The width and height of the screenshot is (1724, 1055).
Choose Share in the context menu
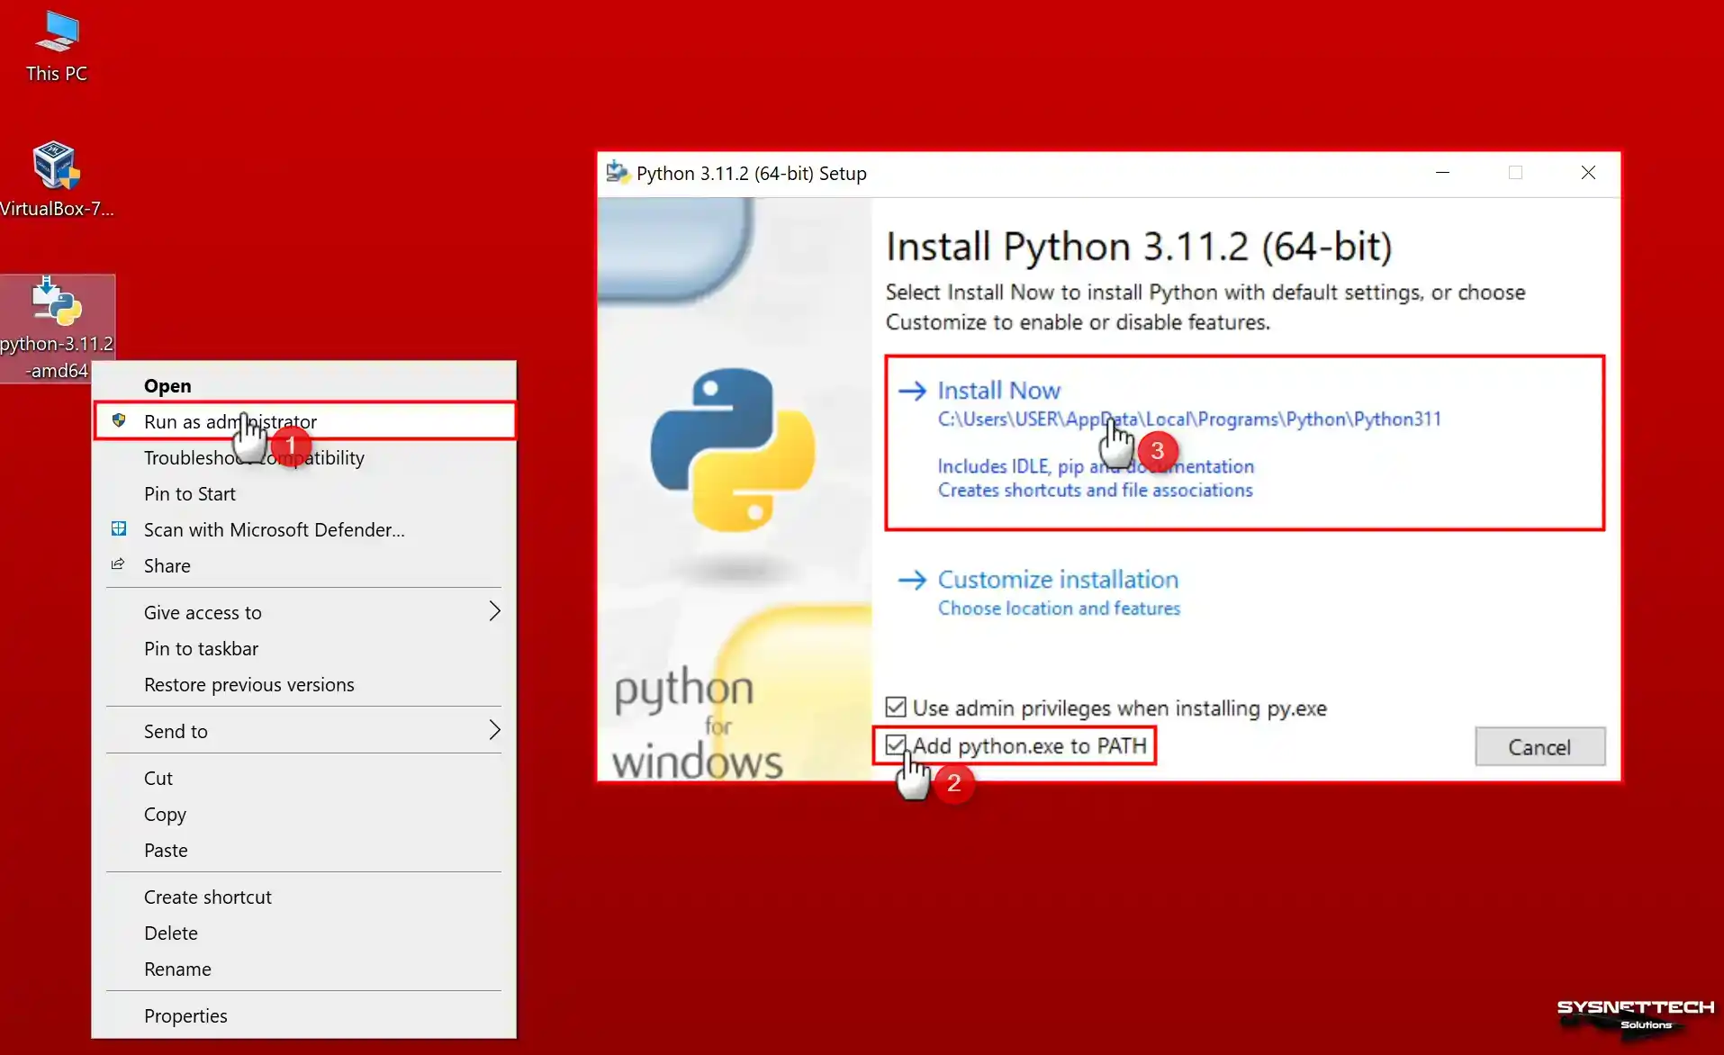tap(304, 565)
